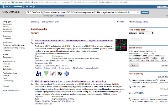Open the black spiral icon

(x=60, y=73)
